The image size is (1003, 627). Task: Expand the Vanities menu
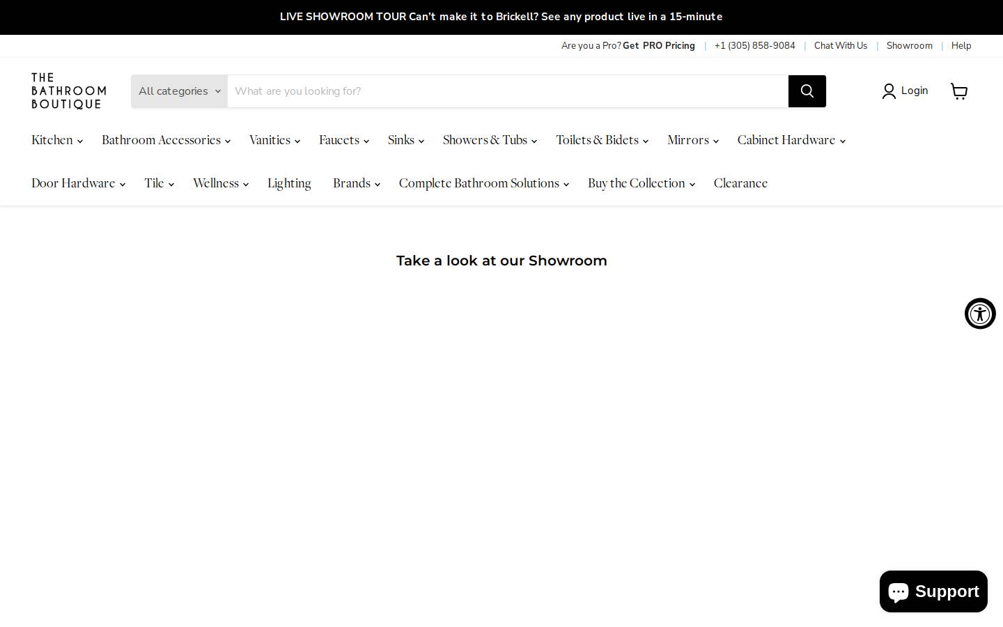click(x=274, y=140)
